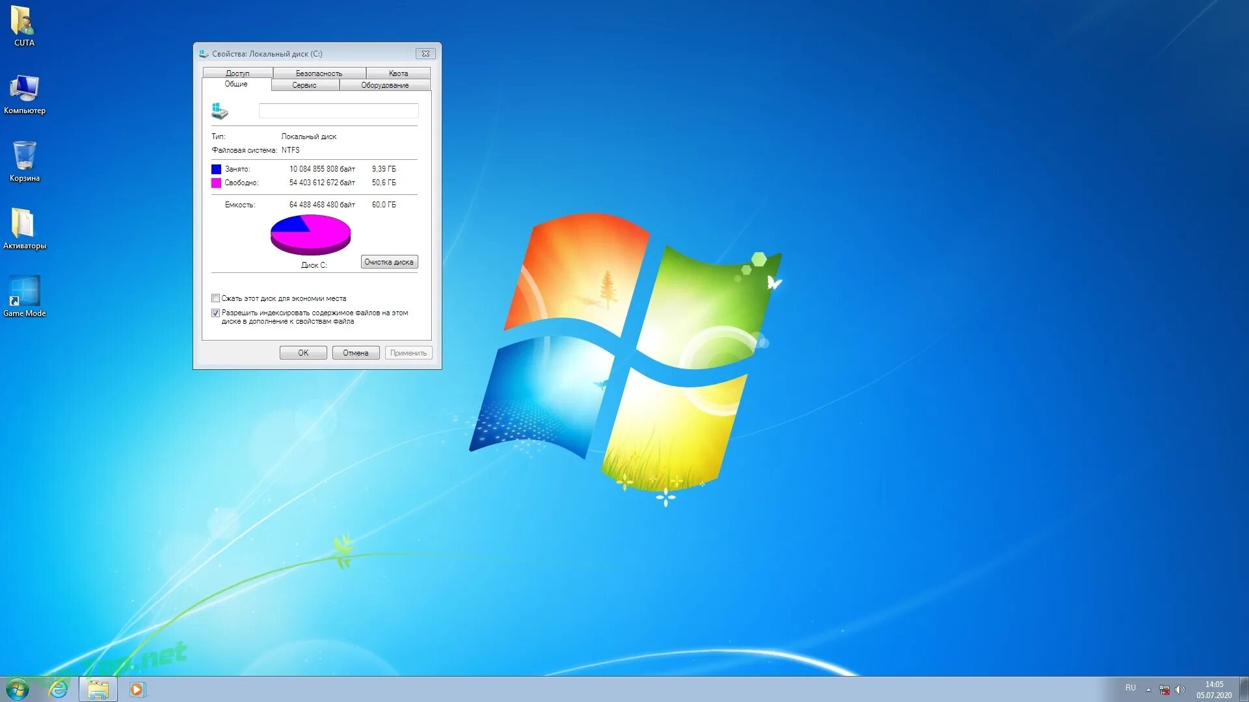Click the drive icon in properties dialog
This screenshot has height=702, width=1249.
tap(220, 111)
